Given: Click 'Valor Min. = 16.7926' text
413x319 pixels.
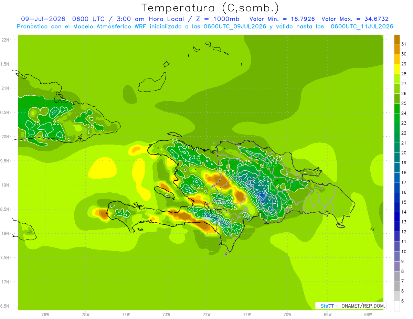Looking at the screenshot, I should point(282,19).
